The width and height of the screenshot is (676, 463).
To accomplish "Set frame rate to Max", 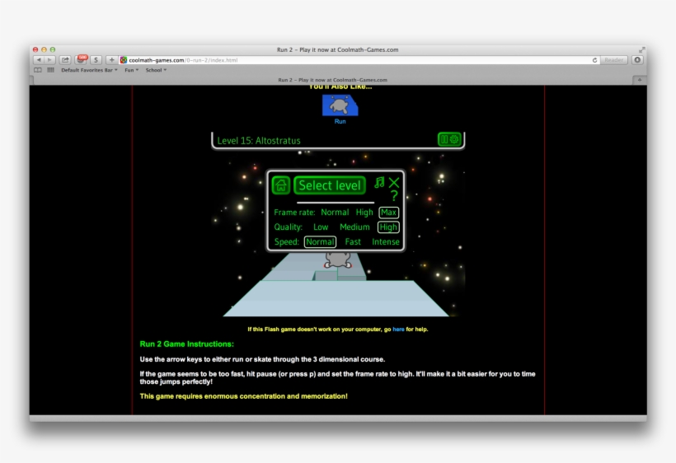I will point(388,213).
